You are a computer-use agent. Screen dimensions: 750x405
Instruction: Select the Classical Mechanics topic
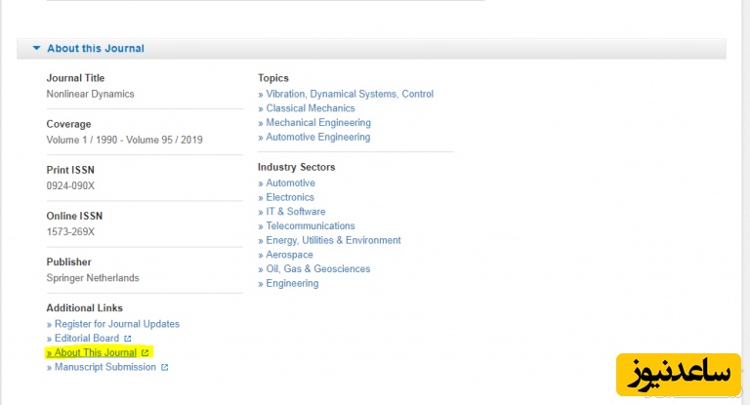point(310,108)
